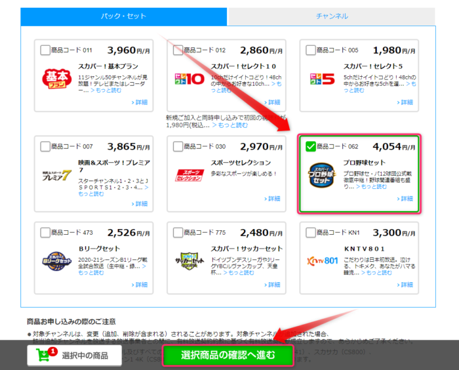Open 詳細 link for プロ野球セット
459x370 pixels.
405,199
